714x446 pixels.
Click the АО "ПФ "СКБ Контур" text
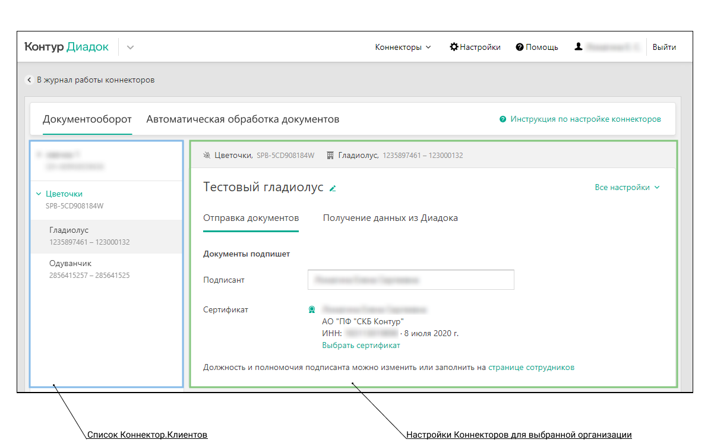[x=363, y=321]
